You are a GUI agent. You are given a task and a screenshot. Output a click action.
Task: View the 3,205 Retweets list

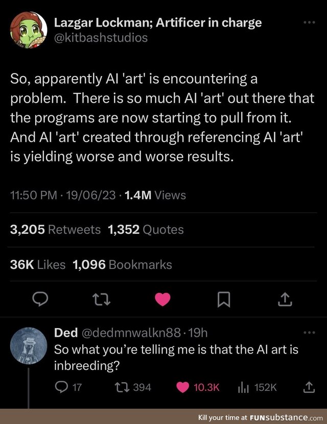(x=55, y=230)
